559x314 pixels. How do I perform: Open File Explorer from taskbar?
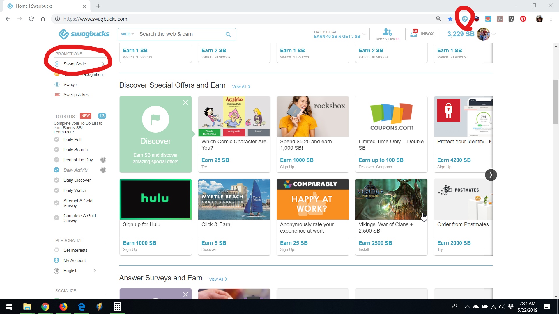click(x=27, y=307)
